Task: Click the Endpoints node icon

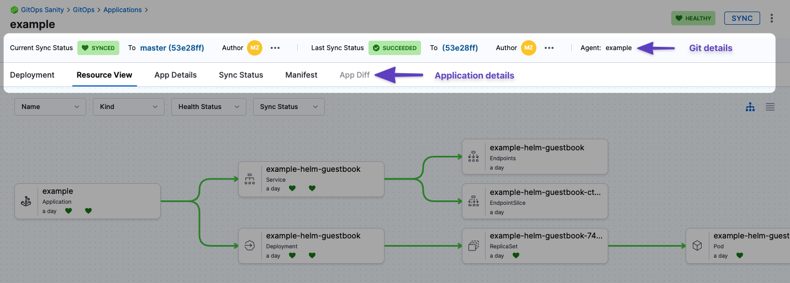Action: [473, 157]
